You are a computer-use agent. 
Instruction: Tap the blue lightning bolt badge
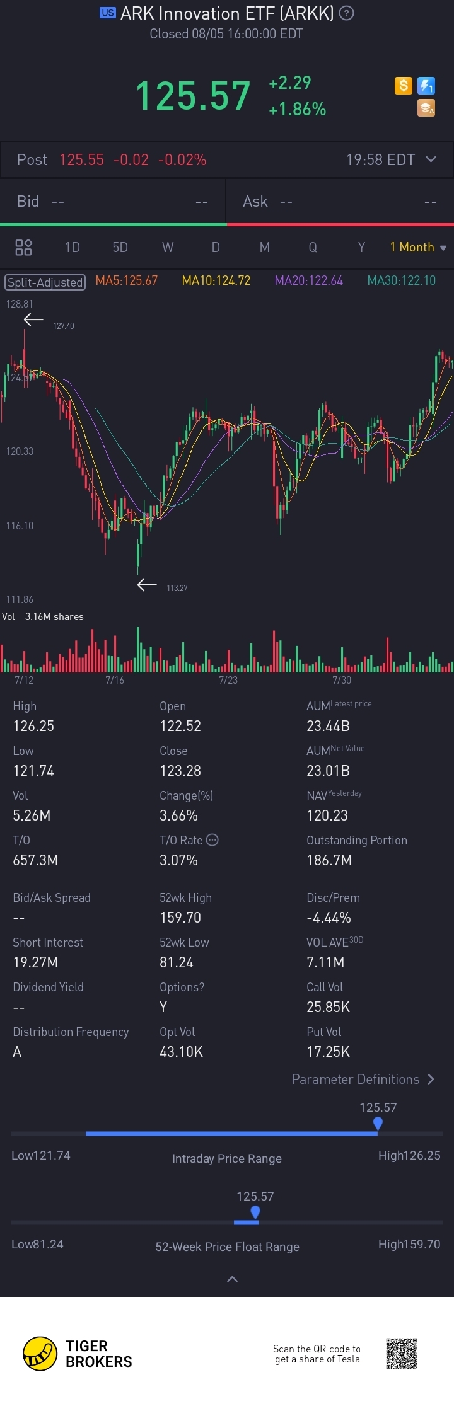point(427,85)
